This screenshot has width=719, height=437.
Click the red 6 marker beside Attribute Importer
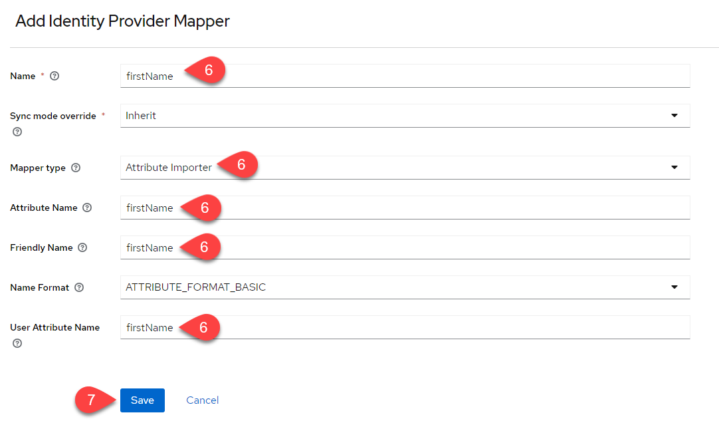pyautogui.click(x=241, y=166)
